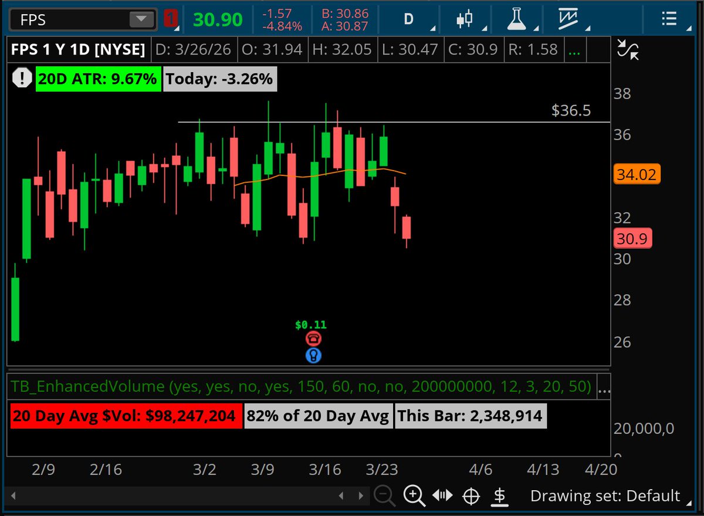
Task: Click the O: 31.94 open readout
Action: (x=272, y=50)
